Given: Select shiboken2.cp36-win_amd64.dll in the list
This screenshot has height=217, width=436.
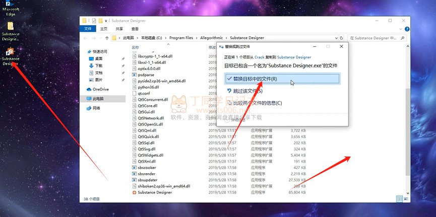Looking at the screenshot, I should coord(164,186).
